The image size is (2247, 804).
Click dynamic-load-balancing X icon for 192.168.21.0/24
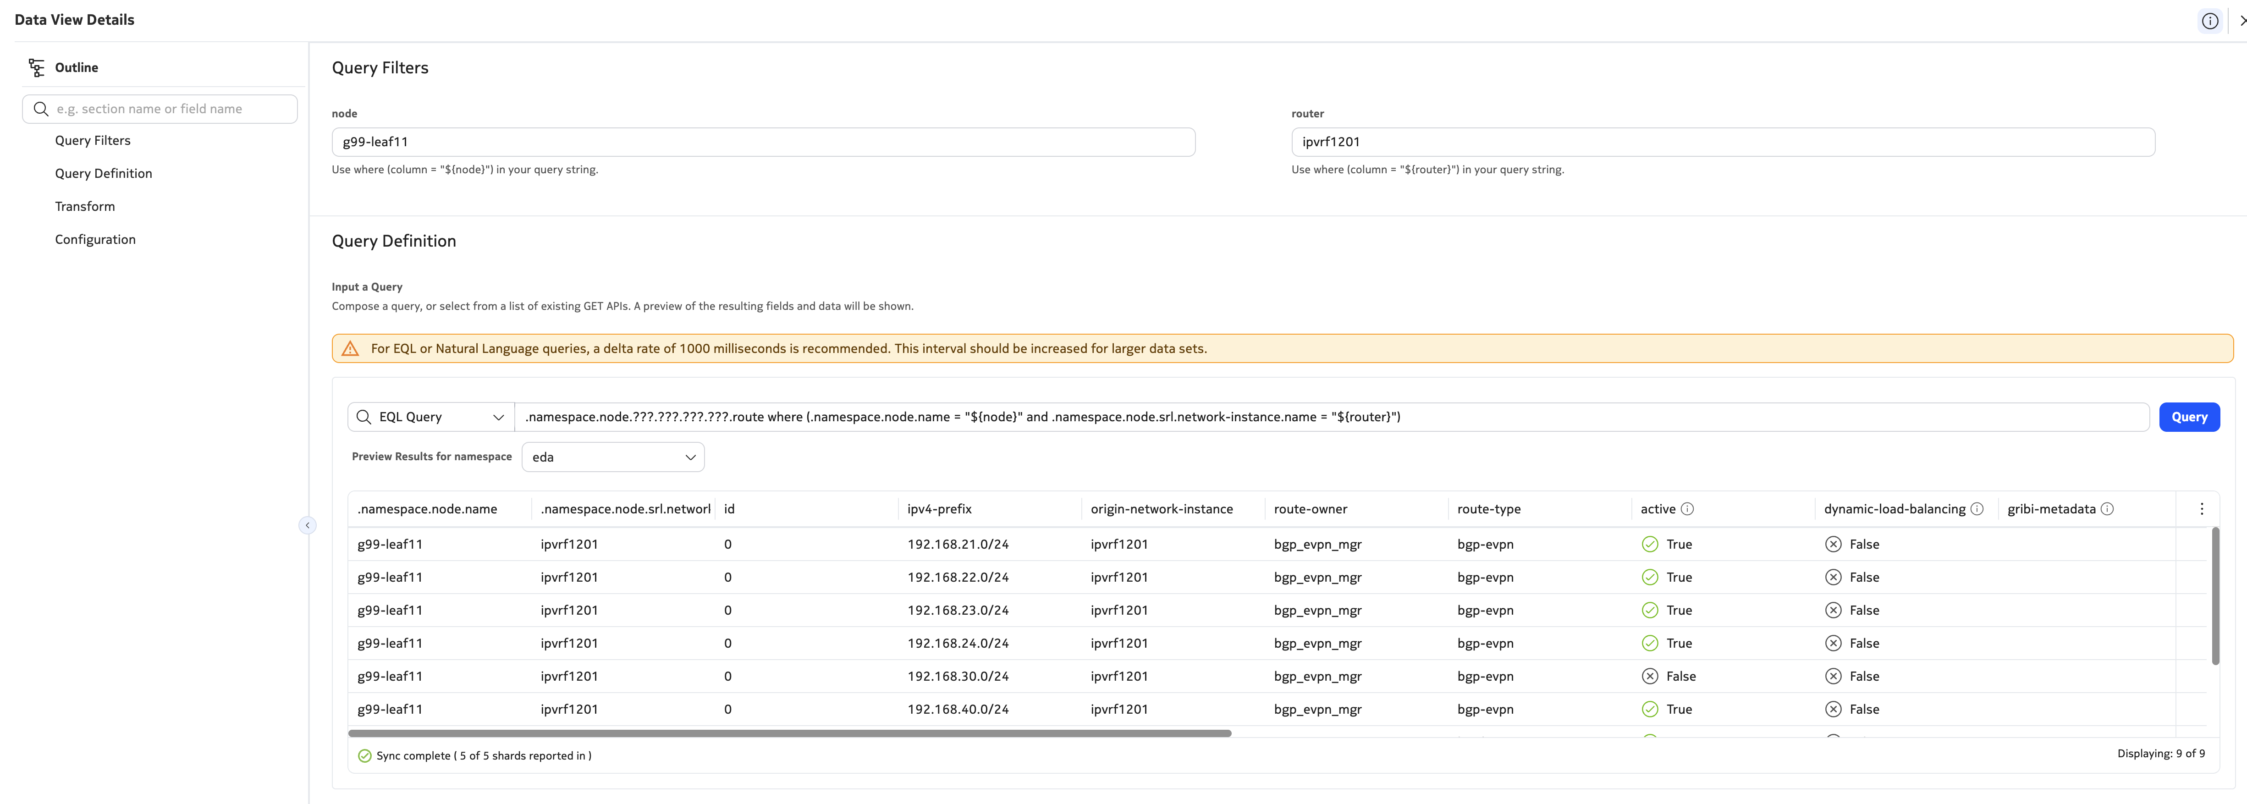click(1833, 544)
